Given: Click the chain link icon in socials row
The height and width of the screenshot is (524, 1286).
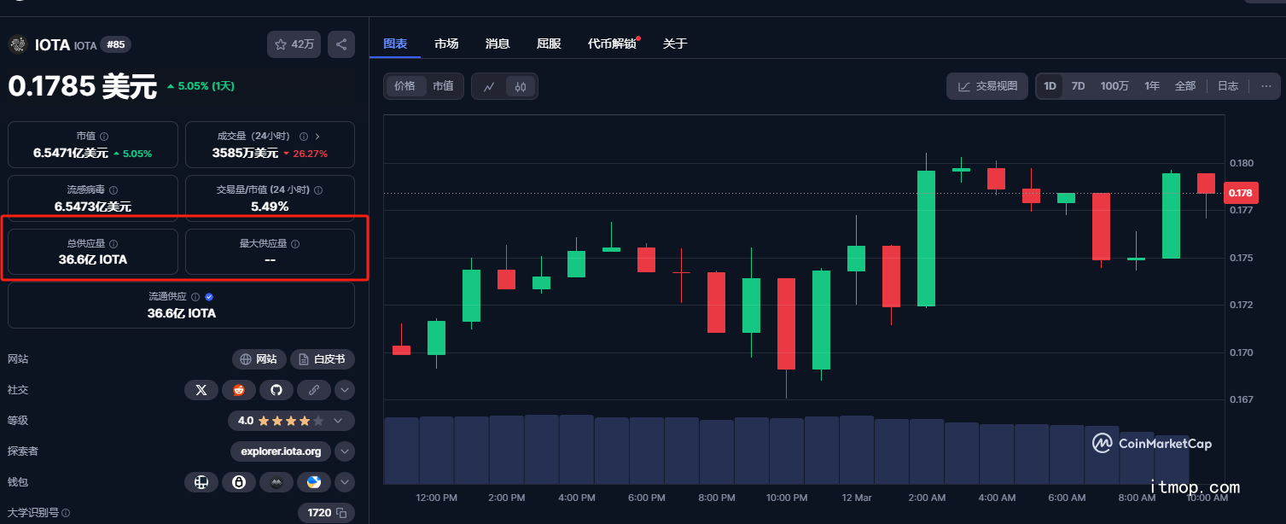Looking at the screenshot, I should (313, 390).
